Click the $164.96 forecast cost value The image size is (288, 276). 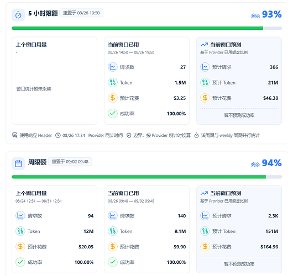tap(269, 247)
